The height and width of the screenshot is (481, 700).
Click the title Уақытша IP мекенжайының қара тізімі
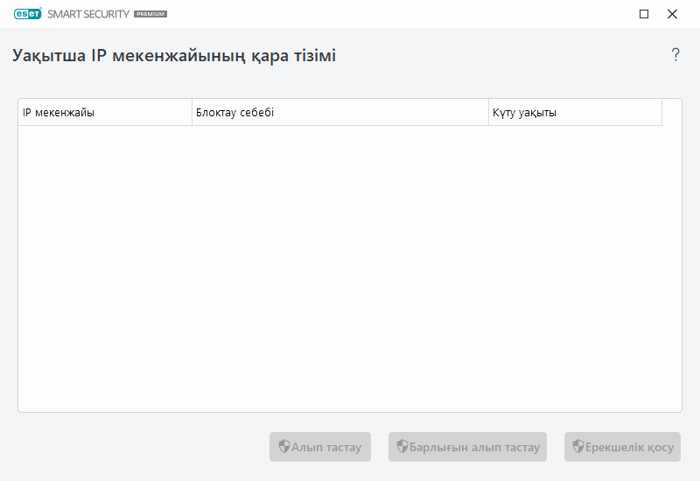[x=174, y=56]
